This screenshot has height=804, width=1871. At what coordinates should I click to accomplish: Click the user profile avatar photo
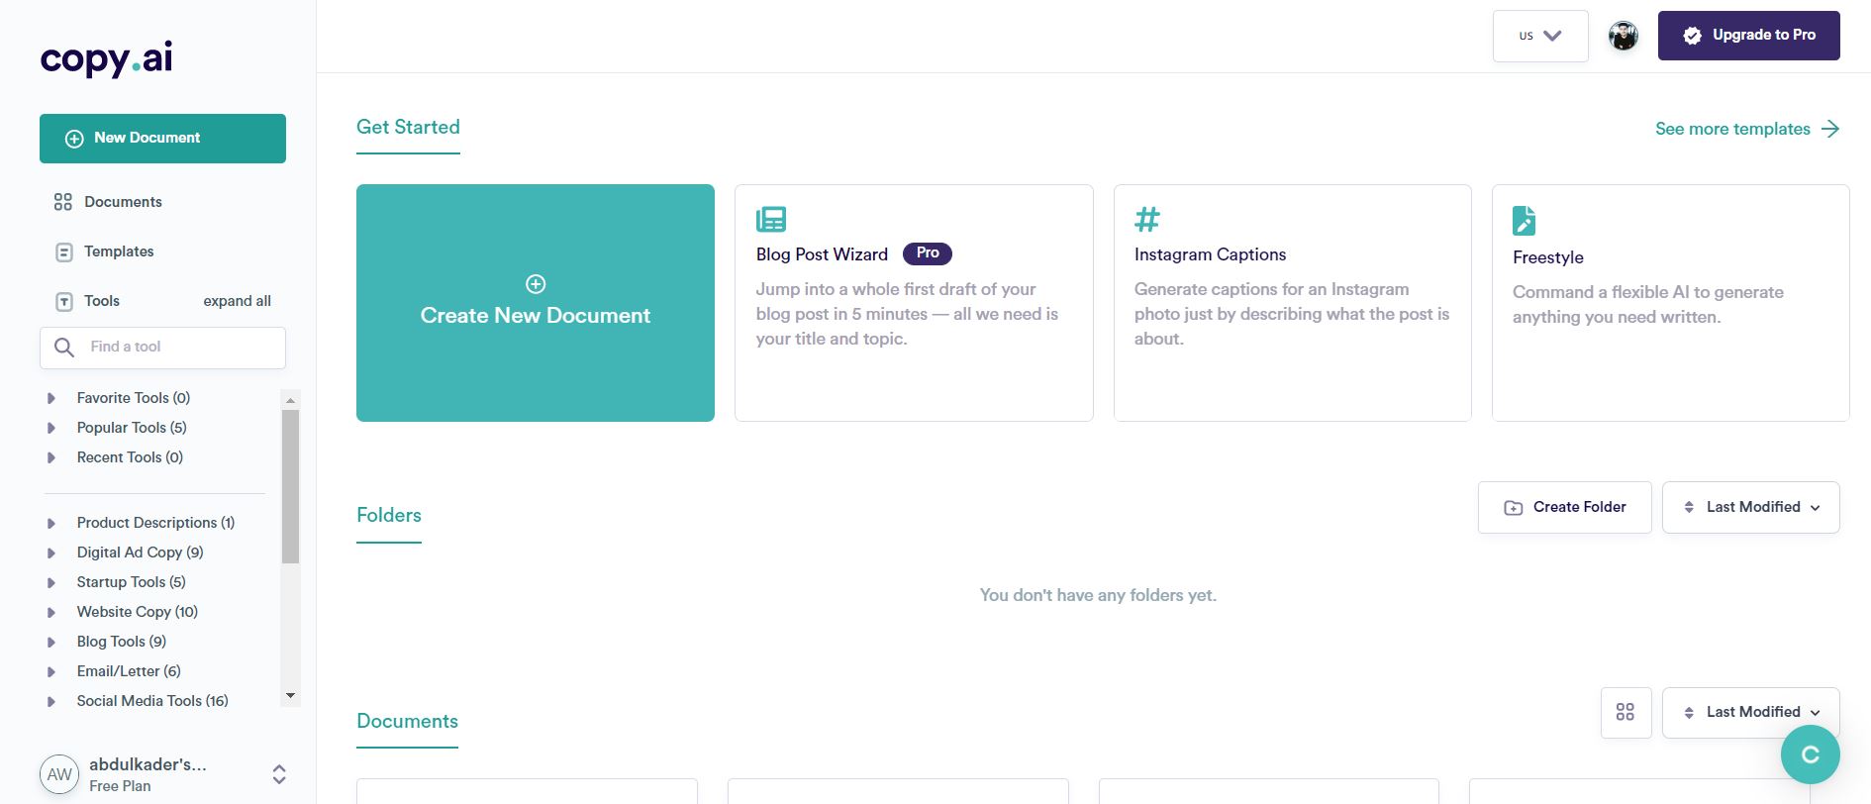pyautogui.click(x=1624, y=37)
